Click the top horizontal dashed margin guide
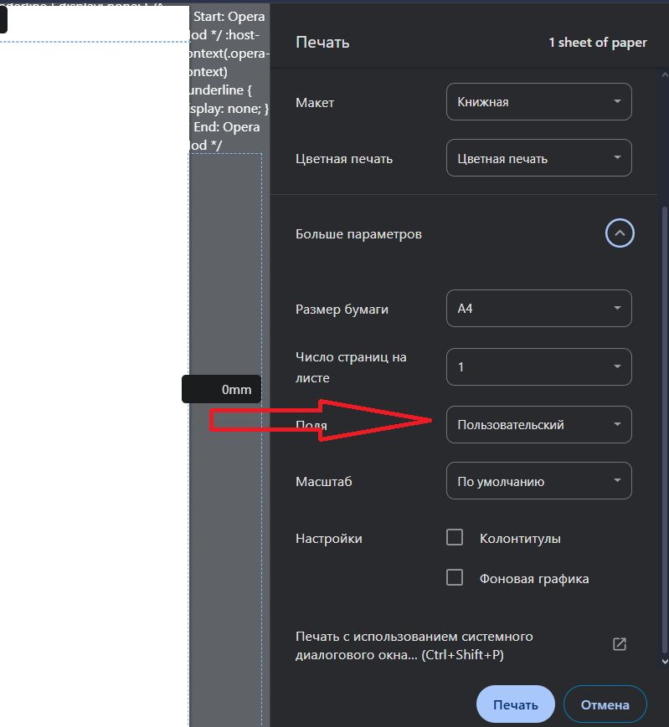This screenshot has width=669, height=727. pyautogui.click(x=92, y=42)
